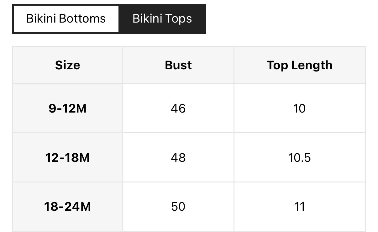
Task: Choose the Top Length cell for 18-24M
Action: [299, 207]
